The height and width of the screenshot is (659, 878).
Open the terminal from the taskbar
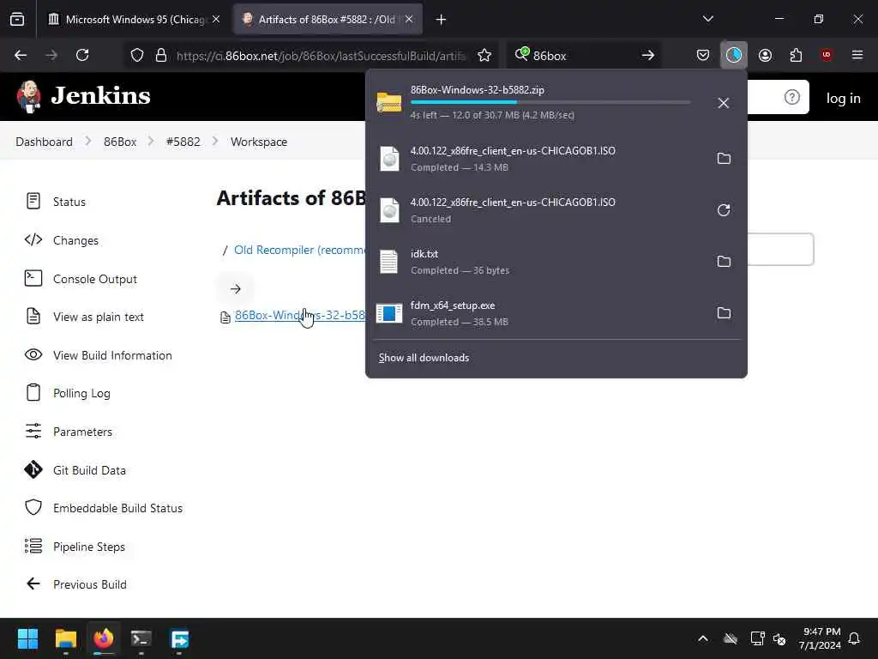141,638
